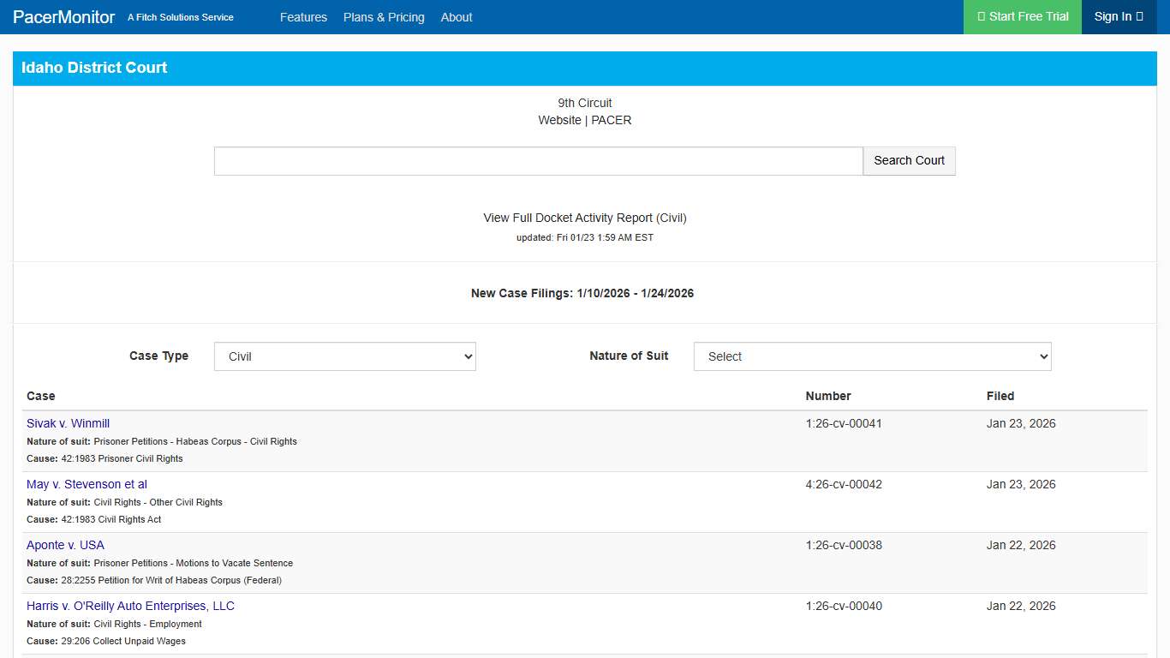Screen dimensions: 1170x658
Task: Open Plans & Pricing page
Action: [384, 17]
